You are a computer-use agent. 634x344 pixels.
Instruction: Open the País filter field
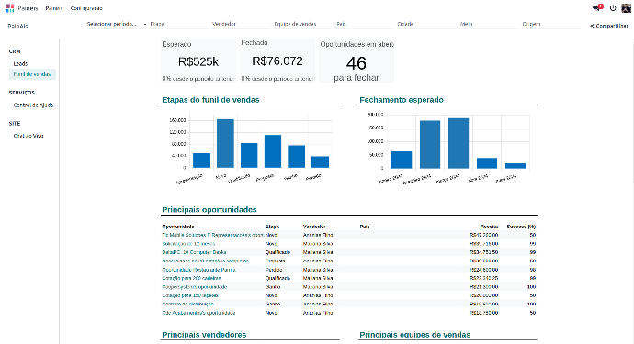(364, 24)
